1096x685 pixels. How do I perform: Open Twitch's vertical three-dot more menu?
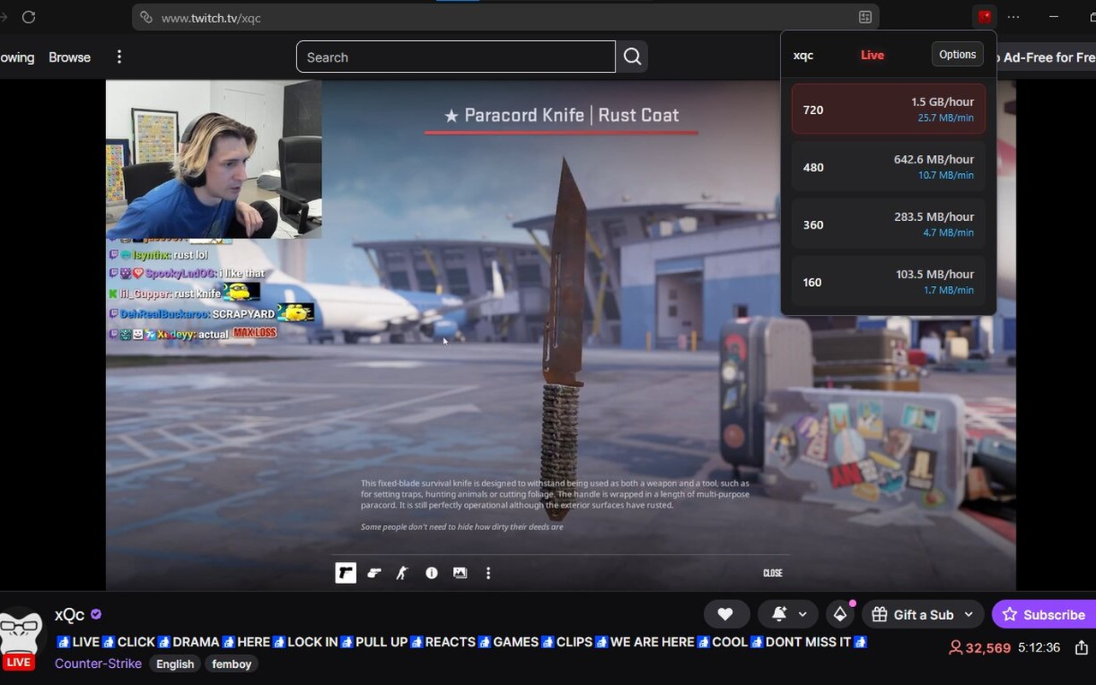(x=119, y=57)
